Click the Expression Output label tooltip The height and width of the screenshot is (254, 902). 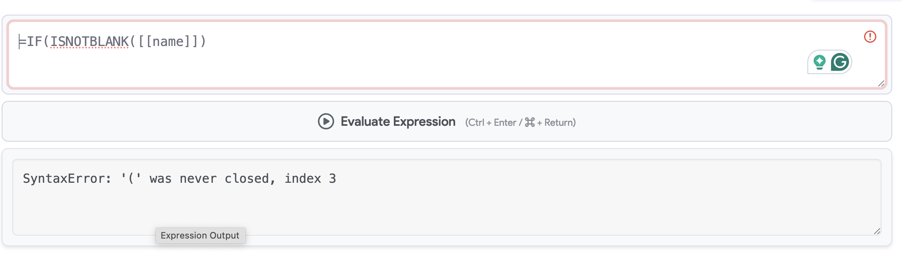(x=200, y=235)
